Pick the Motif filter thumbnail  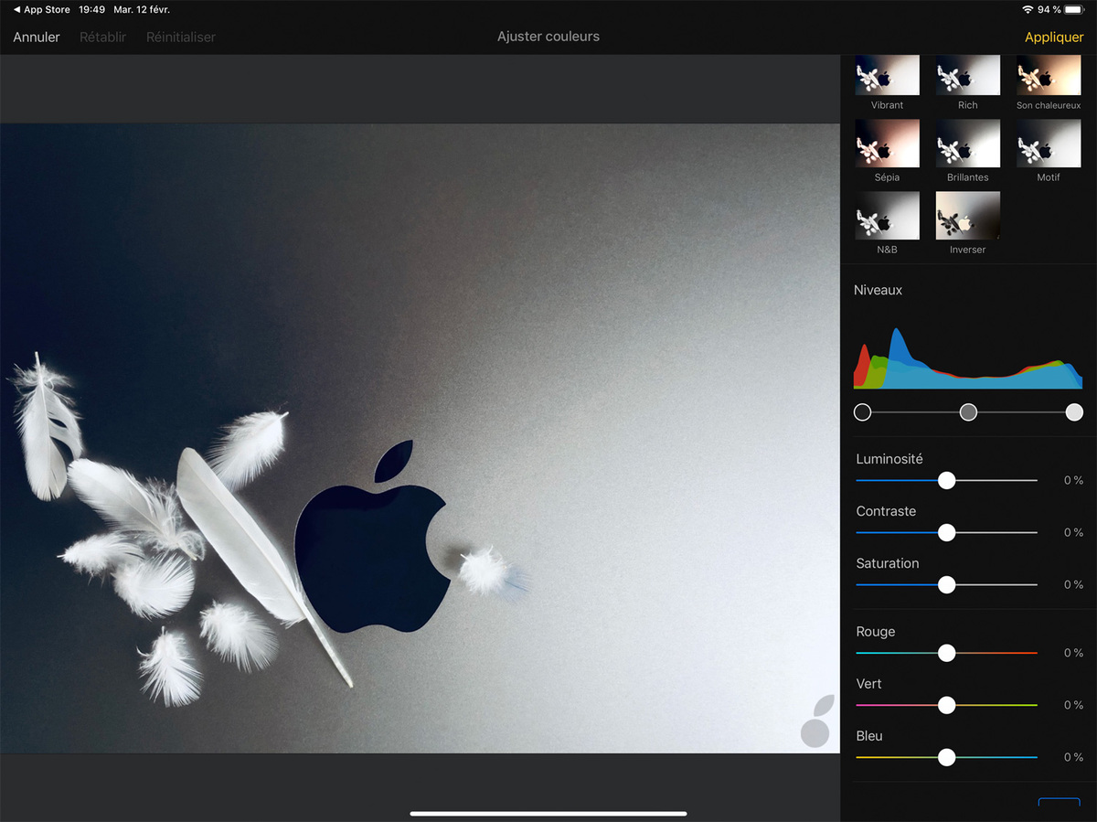point(1049,144)
